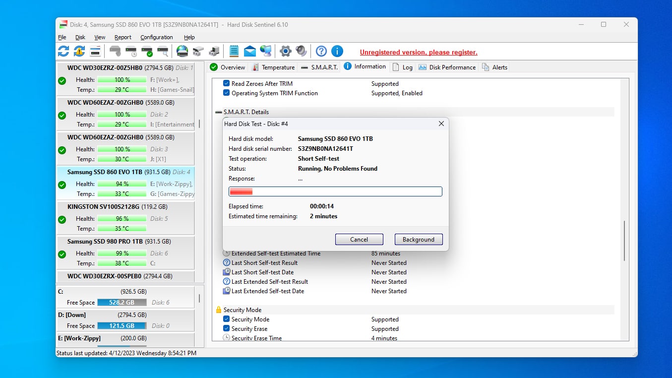Toggle Read Zeroes After TRIM checkbox

pos(227,84)
